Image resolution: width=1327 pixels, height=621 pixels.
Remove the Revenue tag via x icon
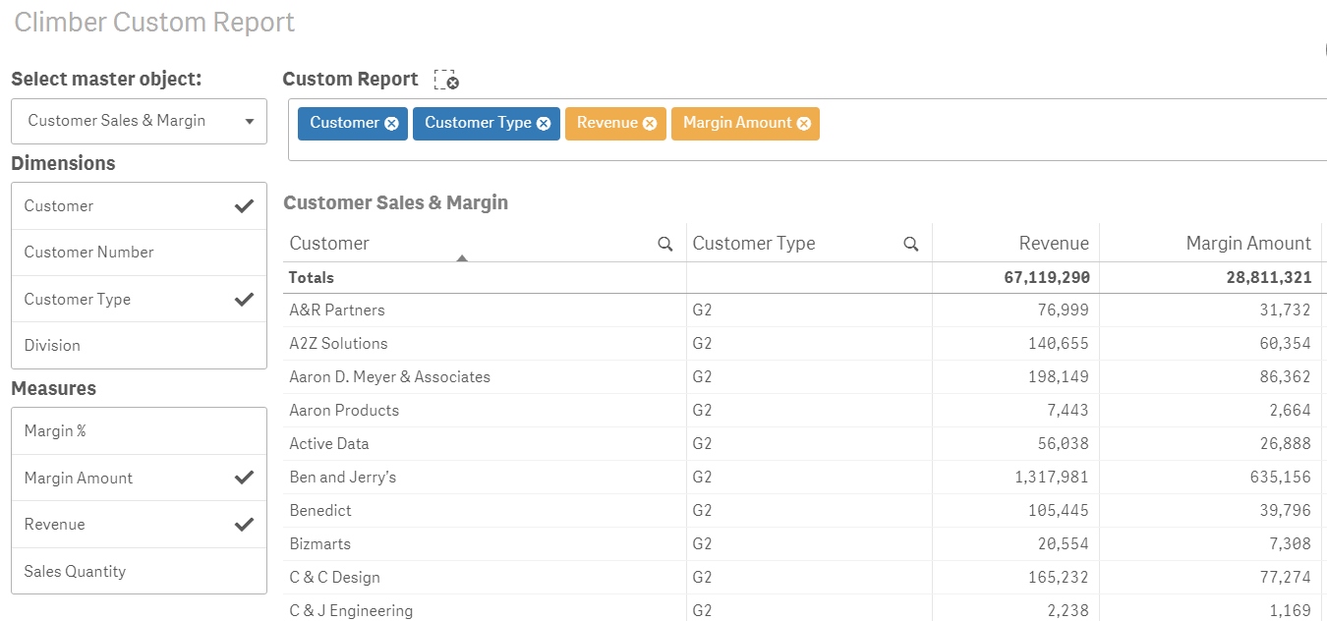pyautogui.click(x=649, y=124)
